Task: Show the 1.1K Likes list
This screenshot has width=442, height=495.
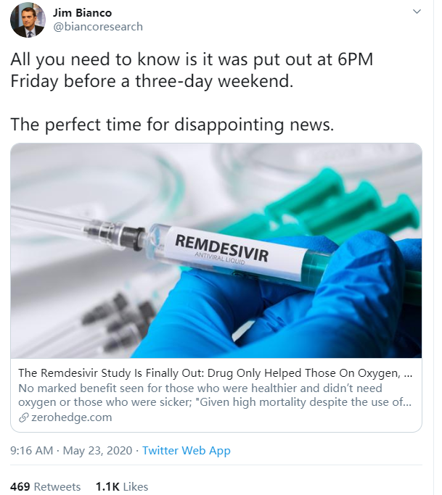Action: [x=121, y=486]
